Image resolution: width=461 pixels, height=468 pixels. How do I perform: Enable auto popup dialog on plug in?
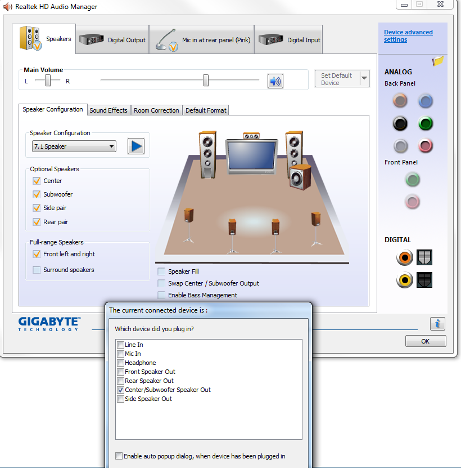tap(119, 456)
